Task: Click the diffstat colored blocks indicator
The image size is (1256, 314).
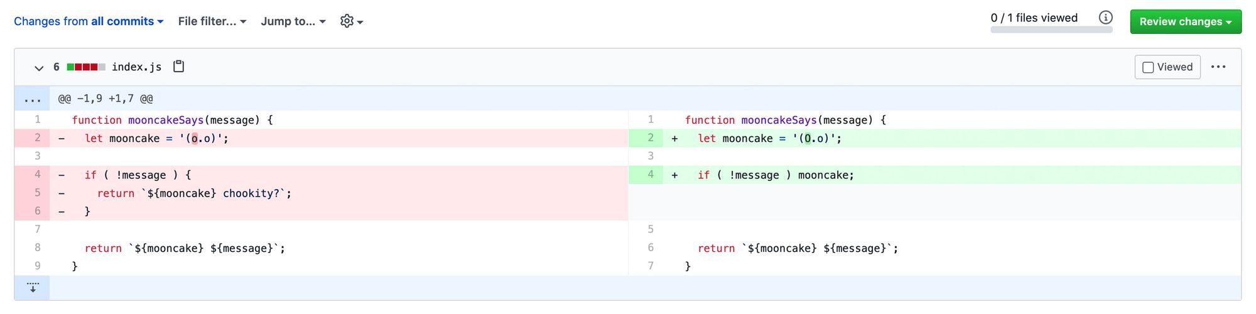Action: 86,67
